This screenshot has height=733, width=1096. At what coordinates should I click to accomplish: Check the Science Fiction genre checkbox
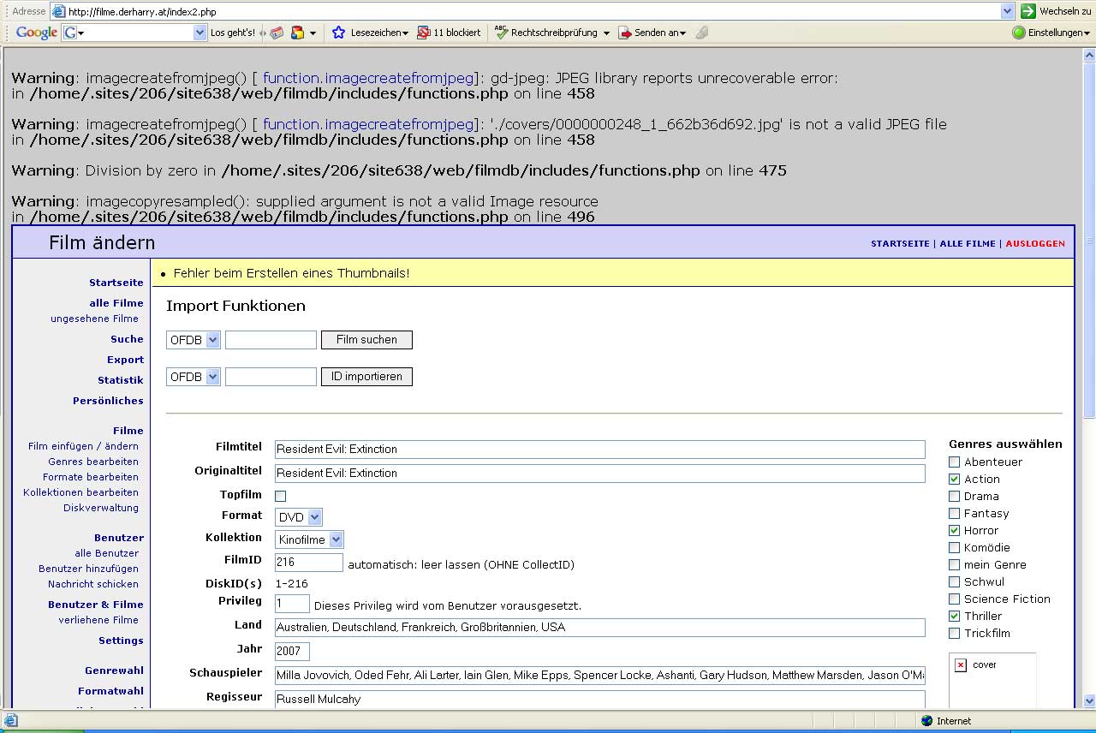pos(954,599)
